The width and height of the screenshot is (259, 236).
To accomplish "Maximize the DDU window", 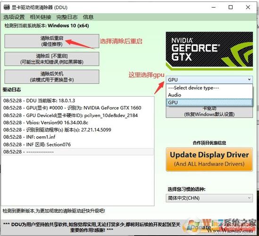I will 231,7.
